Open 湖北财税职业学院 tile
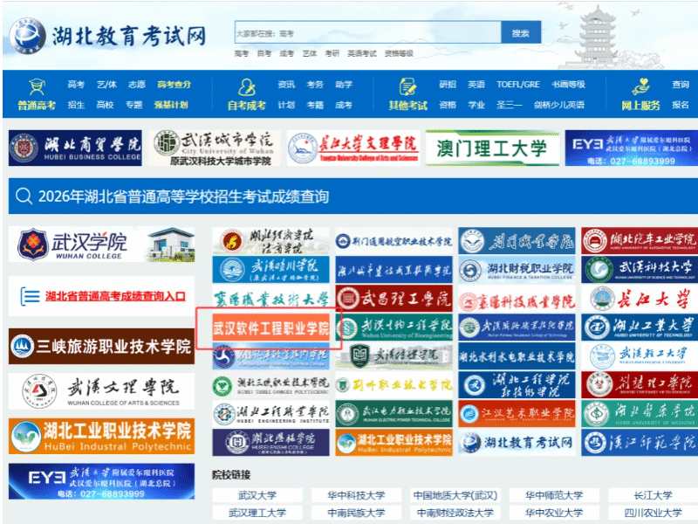Image resolution: width=698 pixels, height=524 pixels. coord(517,270)
